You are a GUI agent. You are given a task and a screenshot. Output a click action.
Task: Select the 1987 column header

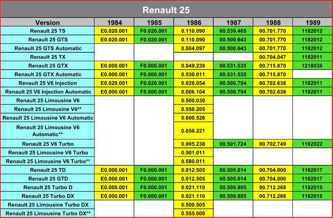[x=233, y=22]
